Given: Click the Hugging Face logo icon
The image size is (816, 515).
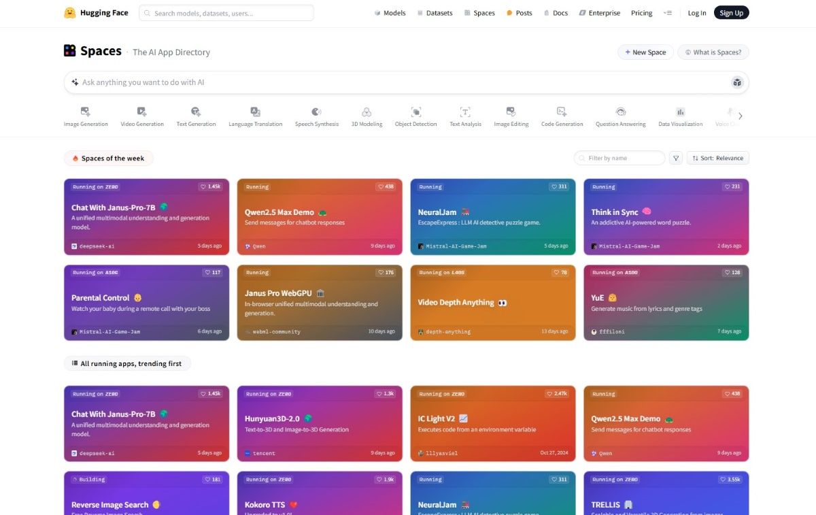Looking at the screenshot, I should (x=69, y=13).
